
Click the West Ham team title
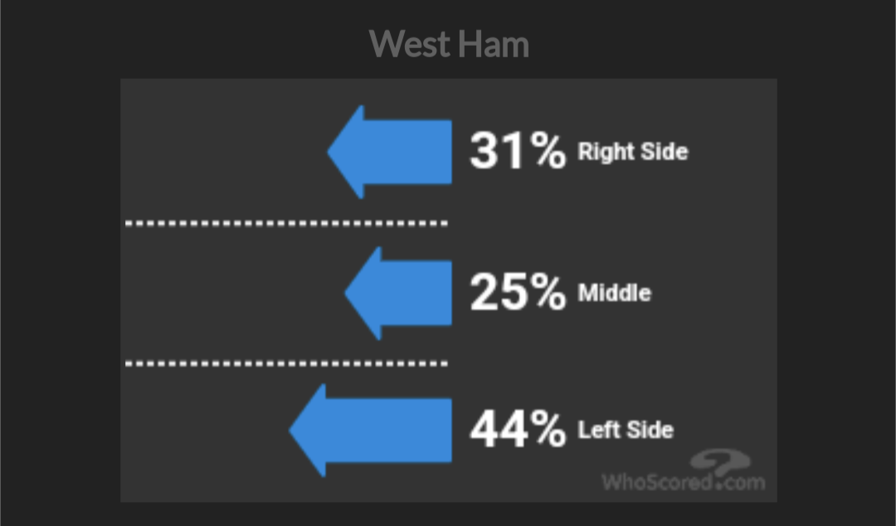(x=449, y=44)
